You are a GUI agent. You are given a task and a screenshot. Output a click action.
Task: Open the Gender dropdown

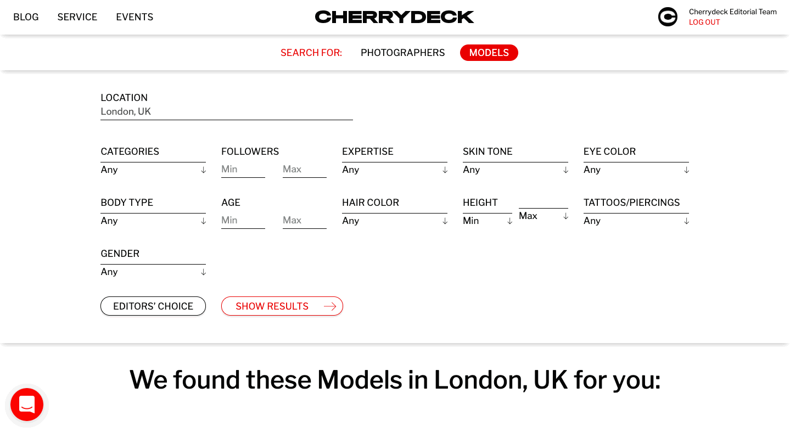coord(153,272)
